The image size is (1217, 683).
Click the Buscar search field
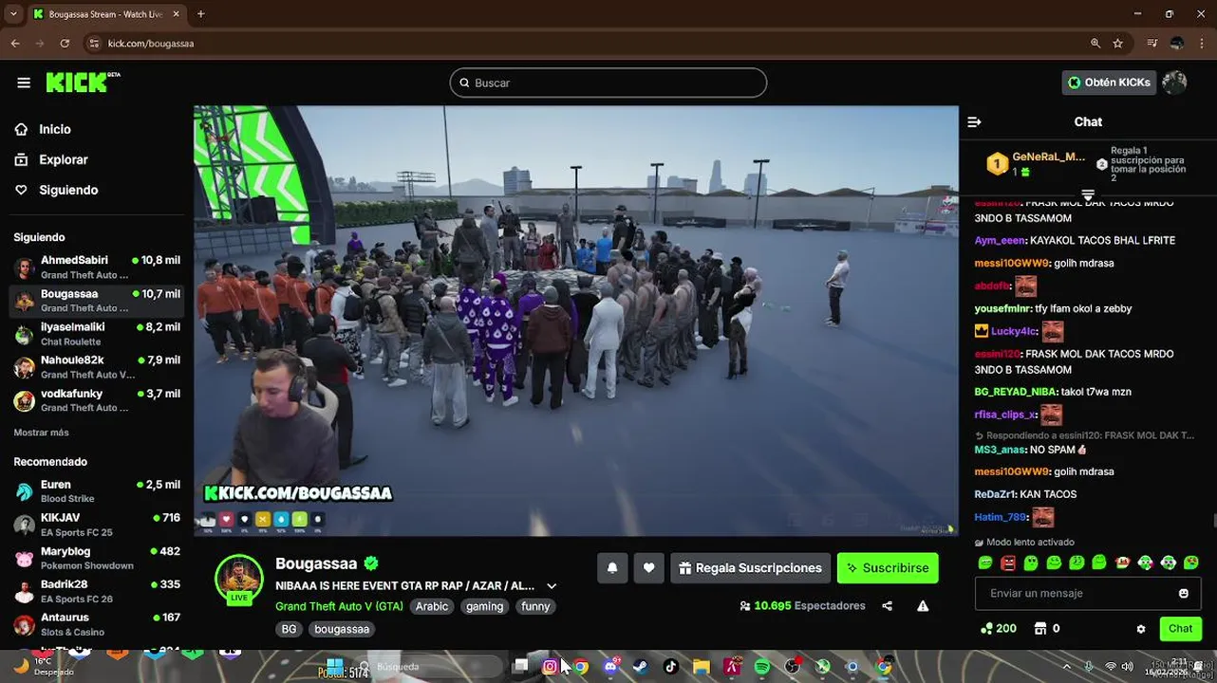point(608,83)
